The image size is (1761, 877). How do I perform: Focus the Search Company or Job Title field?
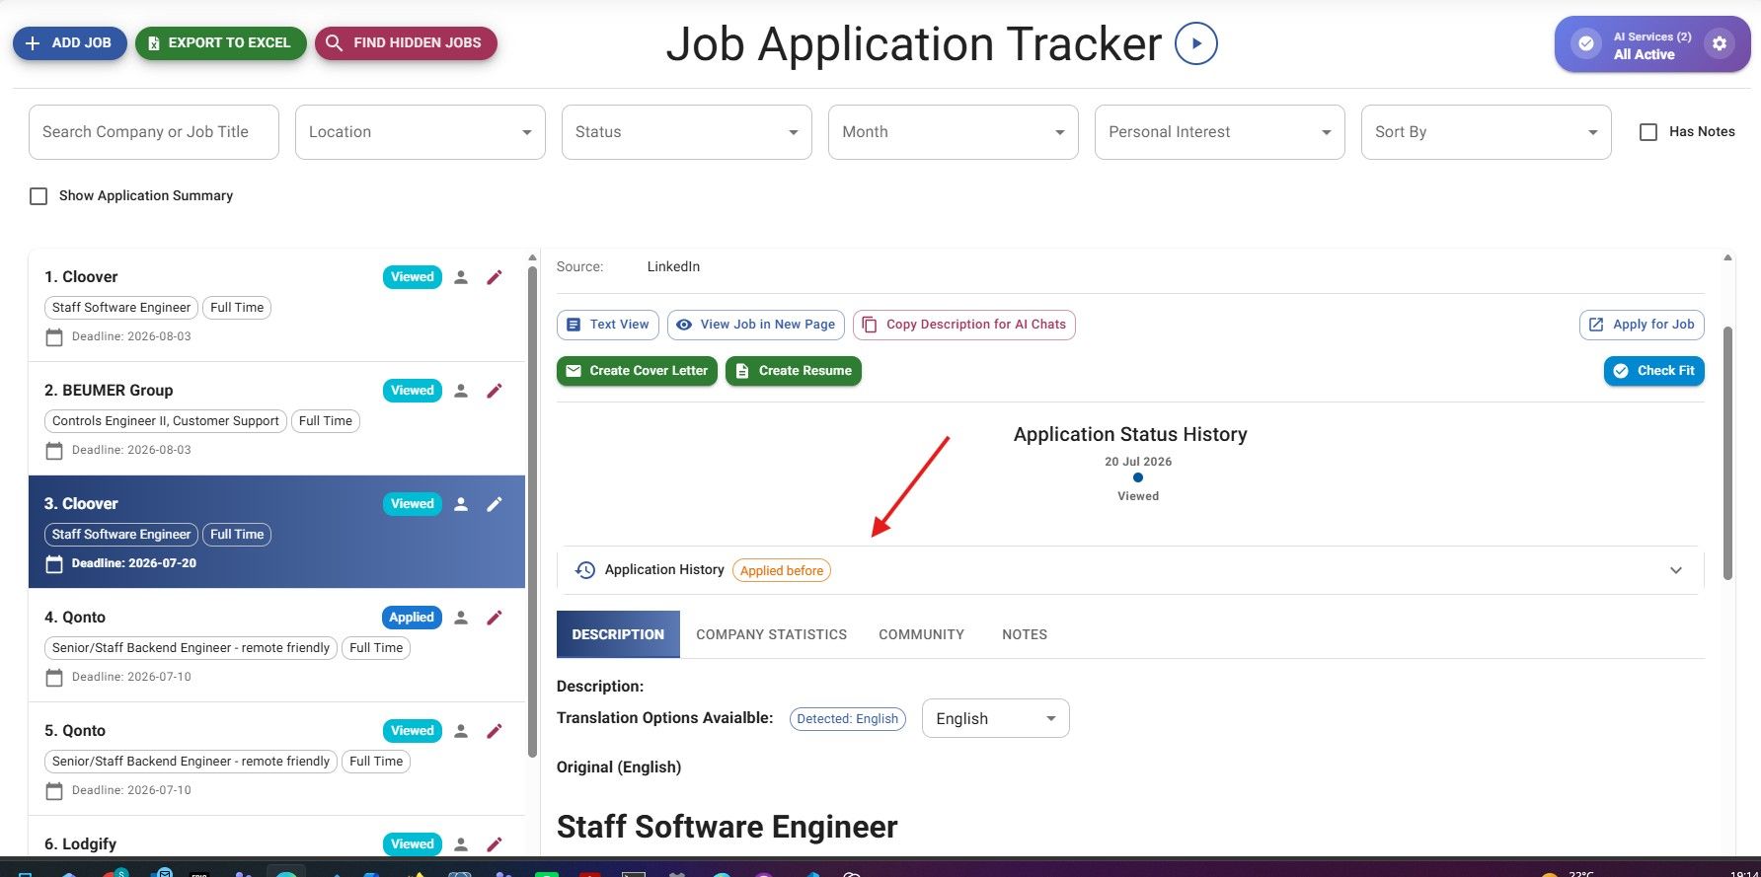(154, 132)
